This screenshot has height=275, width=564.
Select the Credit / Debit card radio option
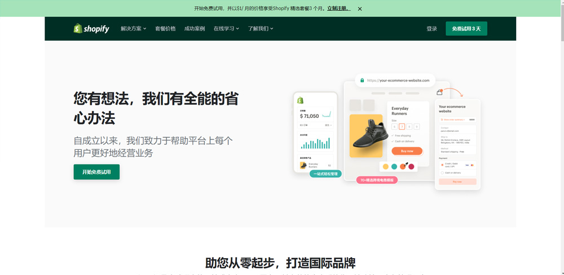coord(442,165)
